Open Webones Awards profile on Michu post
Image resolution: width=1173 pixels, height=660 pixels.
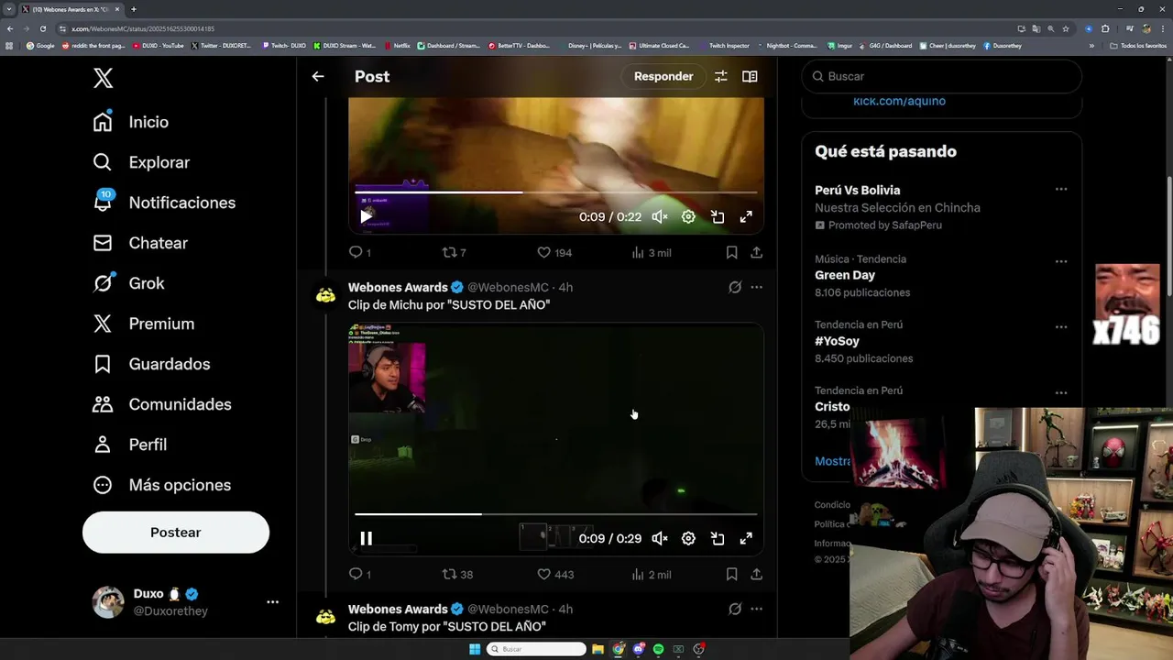tap(398, 287)
